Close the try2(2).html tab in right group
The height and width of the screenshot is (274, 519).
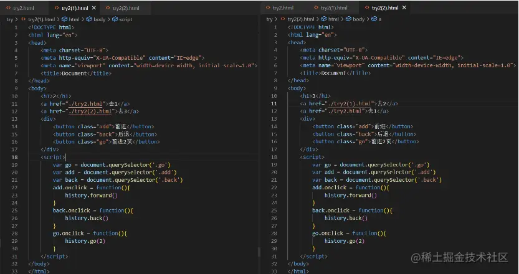tap(404, 7)
